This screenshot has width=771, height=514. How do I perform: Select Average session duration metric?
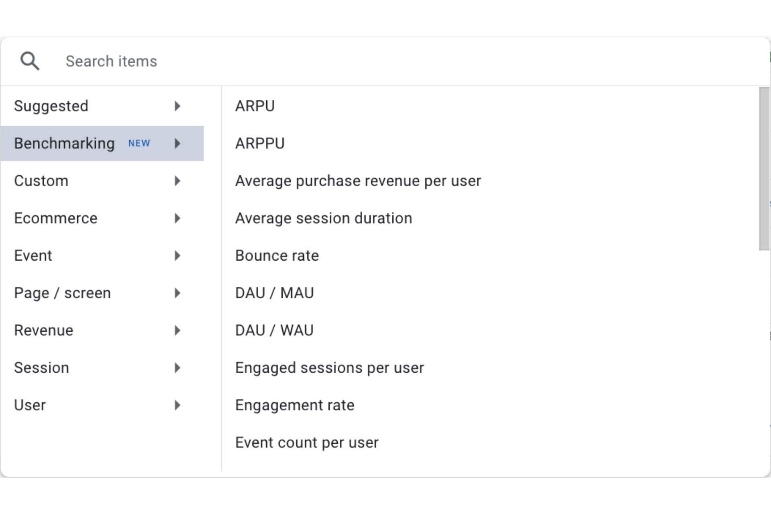pyautogui.click(x=323, y=218)
